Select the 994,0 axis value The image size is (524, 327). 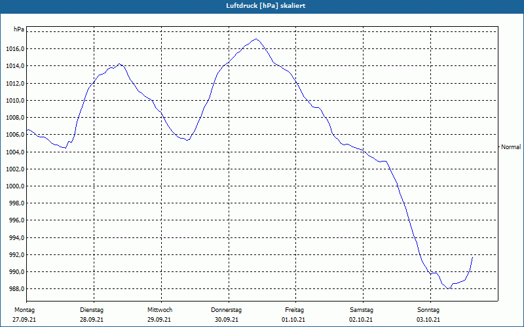(17, 238)
